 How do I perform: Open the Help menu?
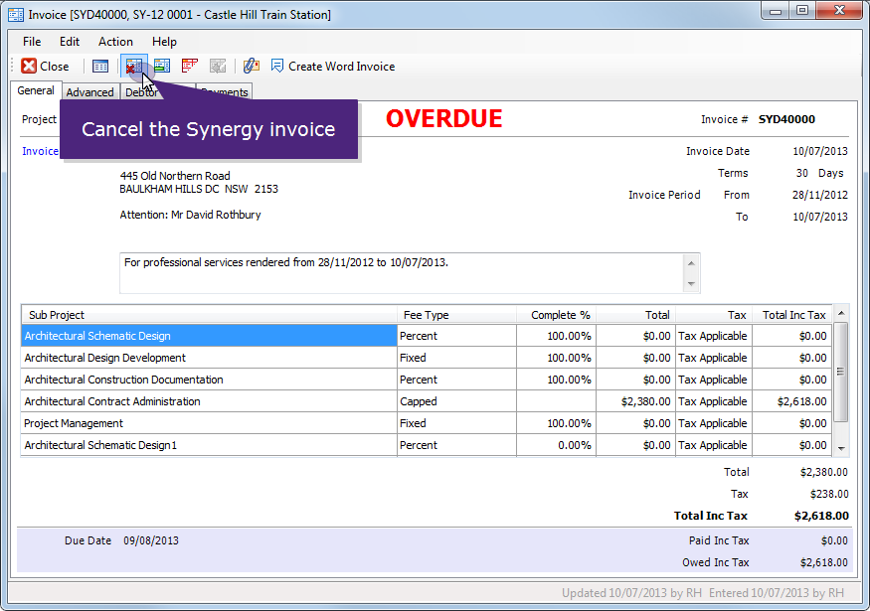(x=164, y=42)
